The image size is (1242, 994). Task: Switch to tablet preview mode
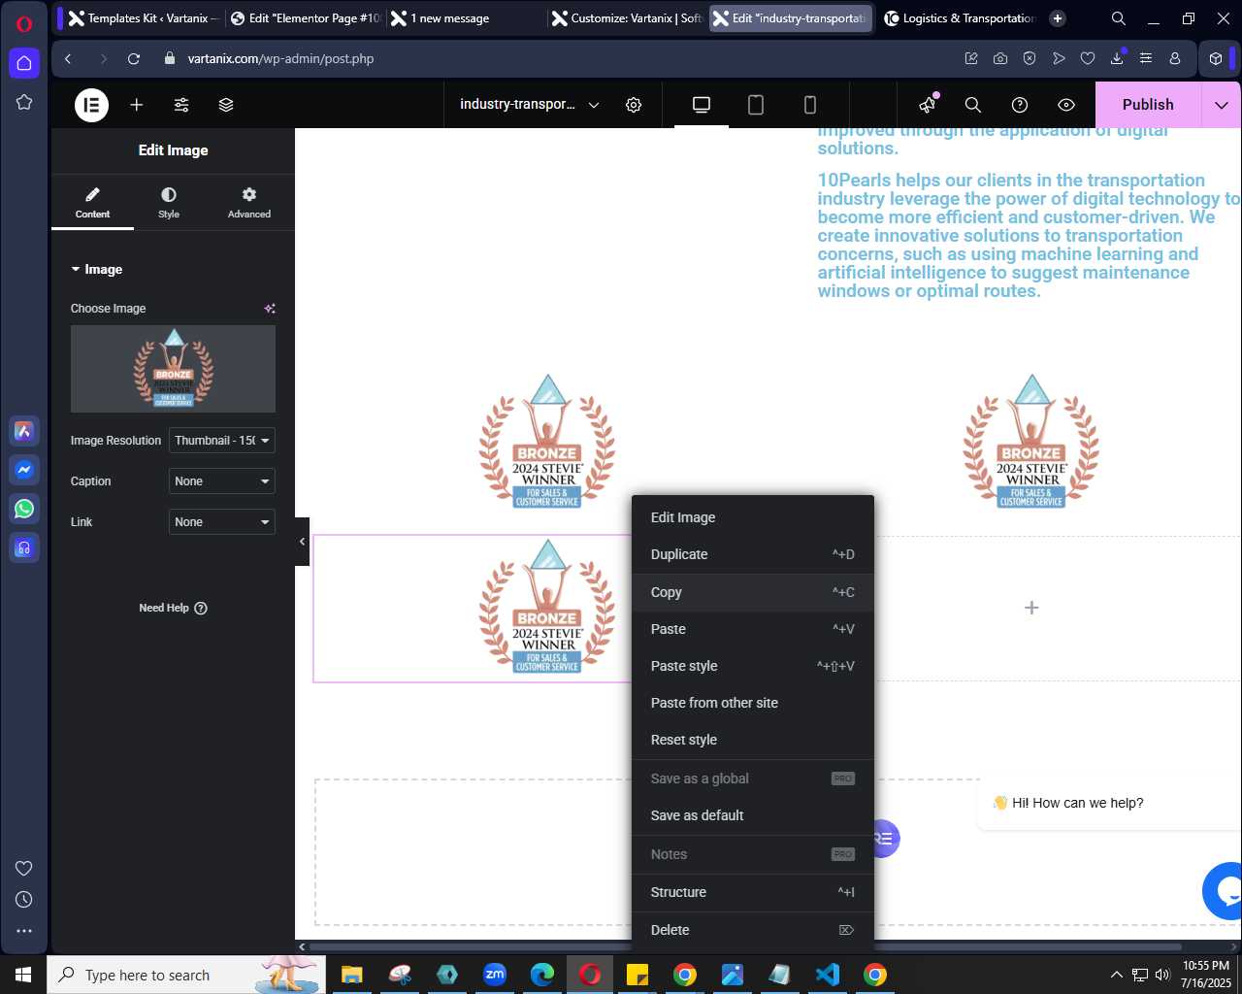click(756, 105)
